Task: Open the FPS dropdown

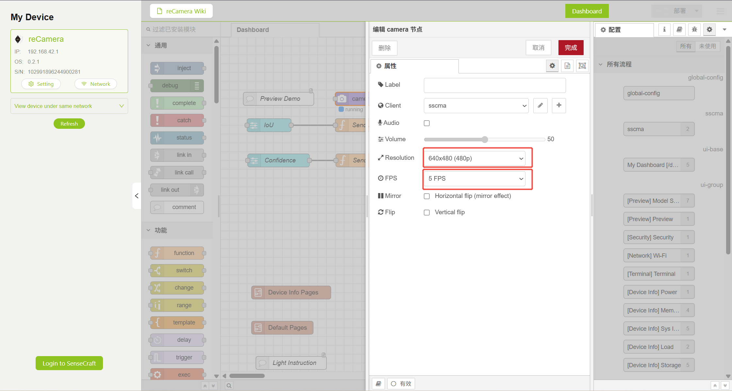Action: [474, 179]
